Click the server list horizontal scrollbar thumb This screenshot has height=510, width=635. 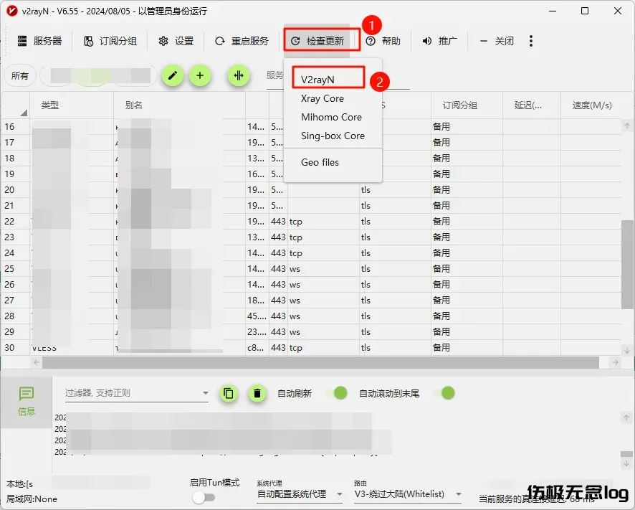(x=321, y=362)
